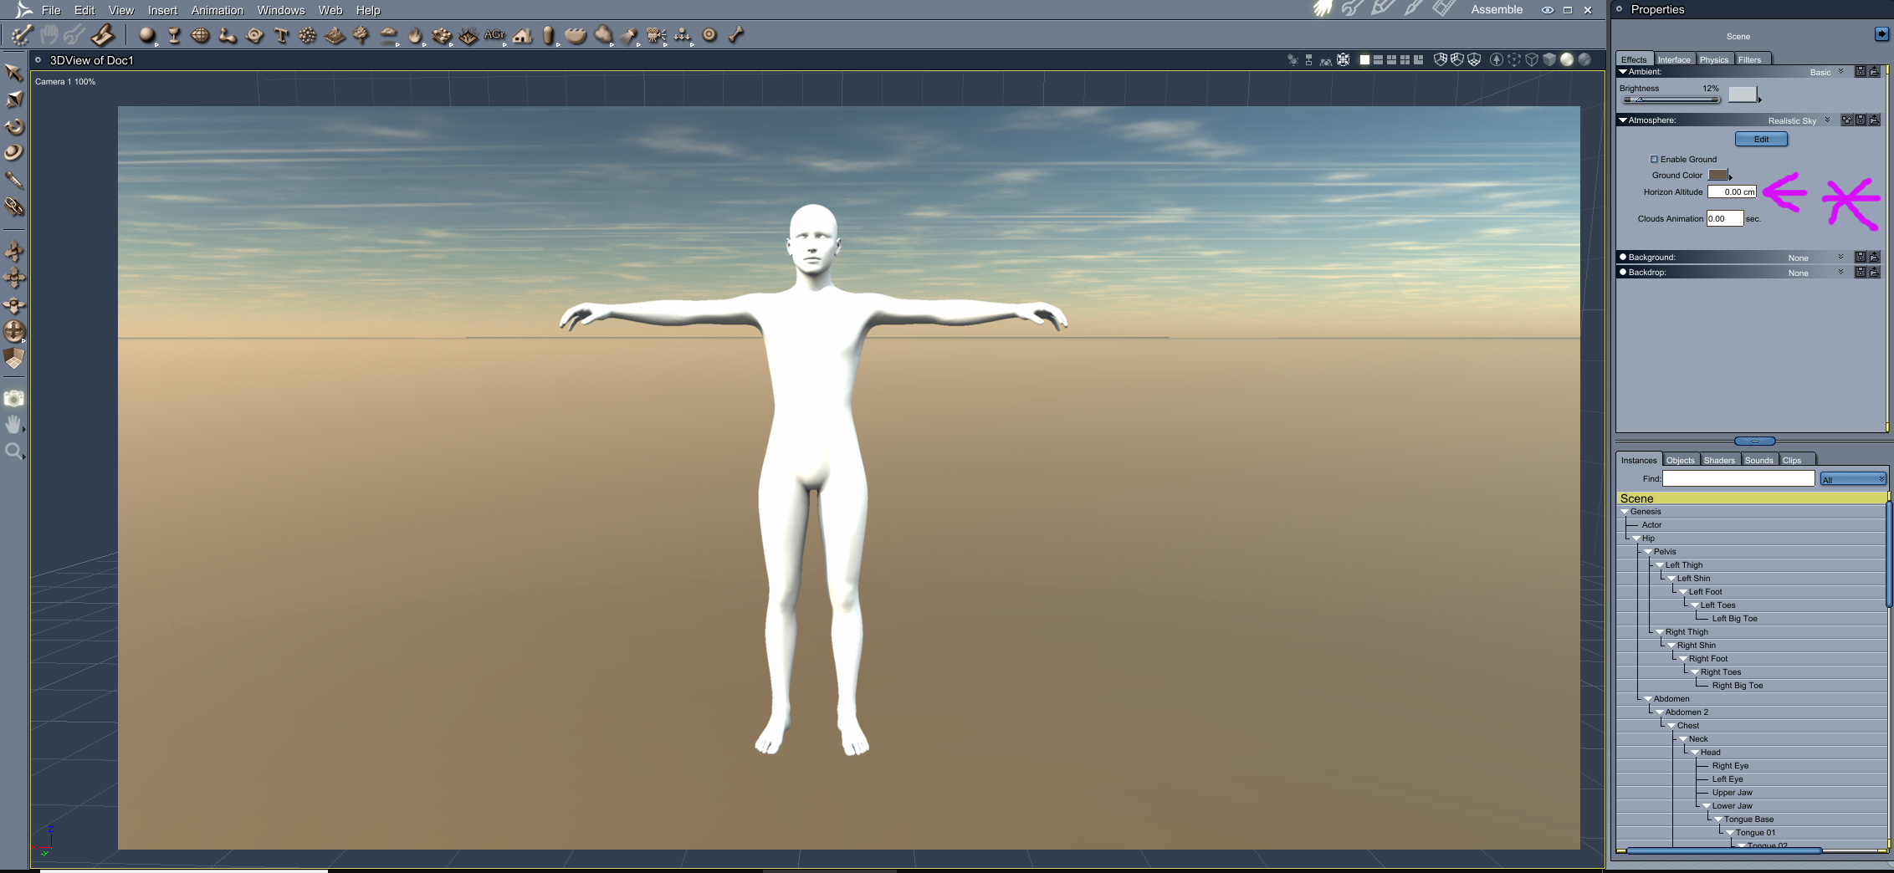Collapse the Abdomen tree node
This screenshot has width=1894, height=873.
1648,699
